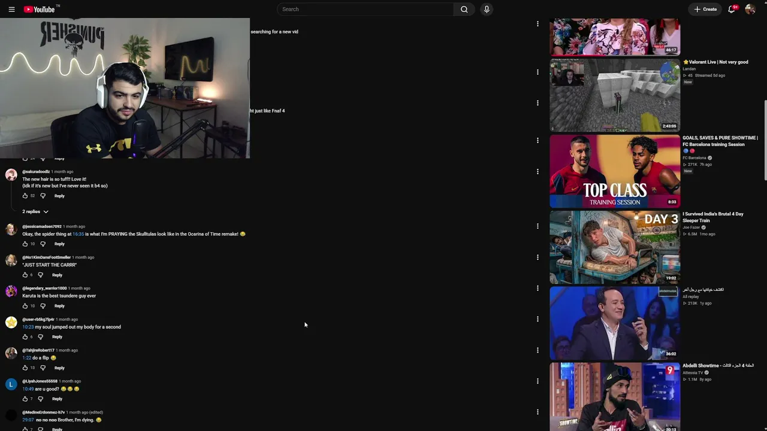Reply to the Skulltulas Ocarina of Time comment
767x431 pixels.
(59, 244)
